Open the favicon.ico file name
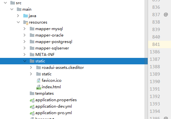 pos(51,81)
